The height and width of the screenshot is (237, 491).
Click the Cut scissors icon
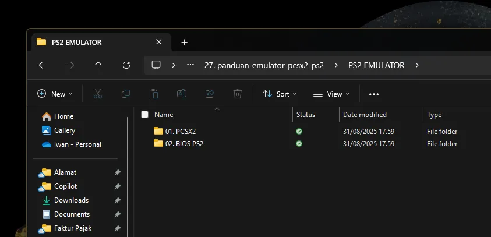click(x=98, y=94)
